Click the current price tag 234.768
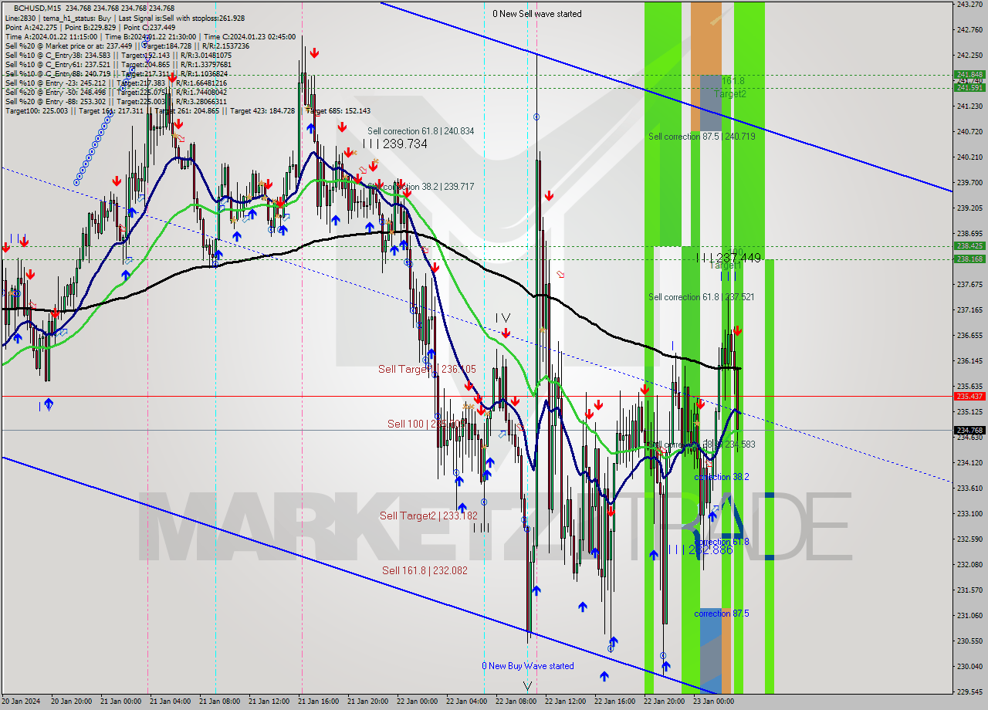Viewport: 988px width, 710px height. pos(969,430)
